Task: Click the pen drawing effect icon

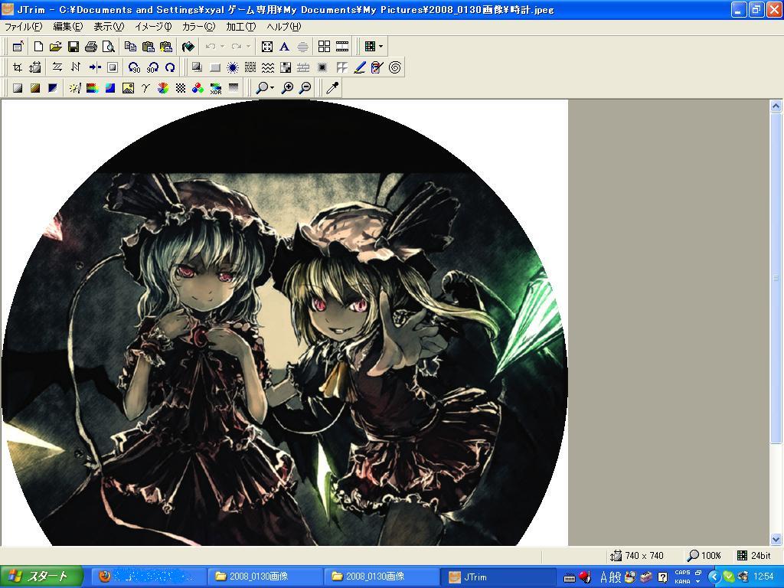Action: pyautogui.click(x=360, y=67)
